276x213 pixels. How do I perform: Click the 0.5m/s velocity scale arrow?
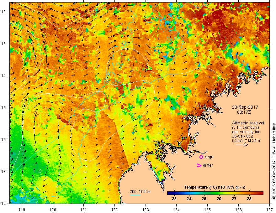242,145
